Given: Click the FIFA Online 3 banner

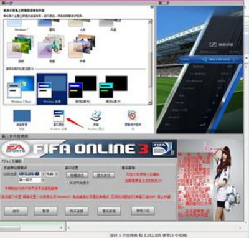Looking at the screenshot, I should (88, 149).
